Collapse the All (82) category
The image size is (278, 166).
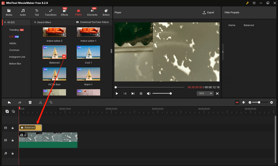[x=5, y=22]
